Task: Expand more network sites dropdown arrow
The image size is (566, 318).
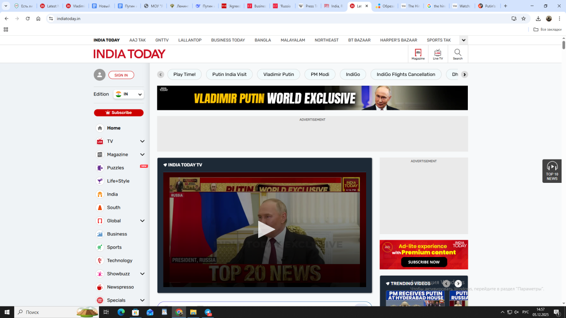Action: (x=463, y=40)
